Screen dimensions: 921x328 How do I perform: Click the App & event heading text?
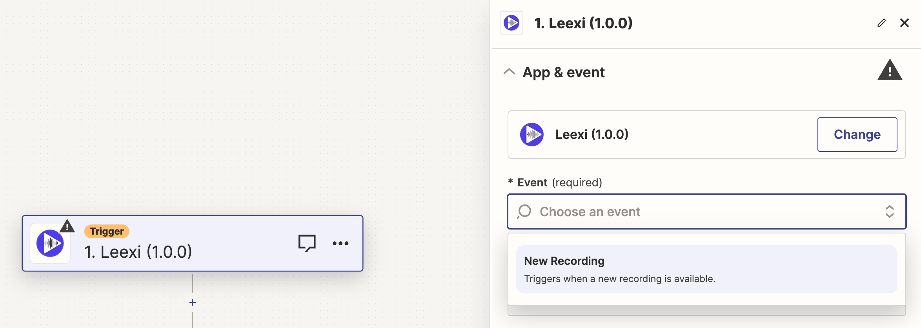[564, 73]
